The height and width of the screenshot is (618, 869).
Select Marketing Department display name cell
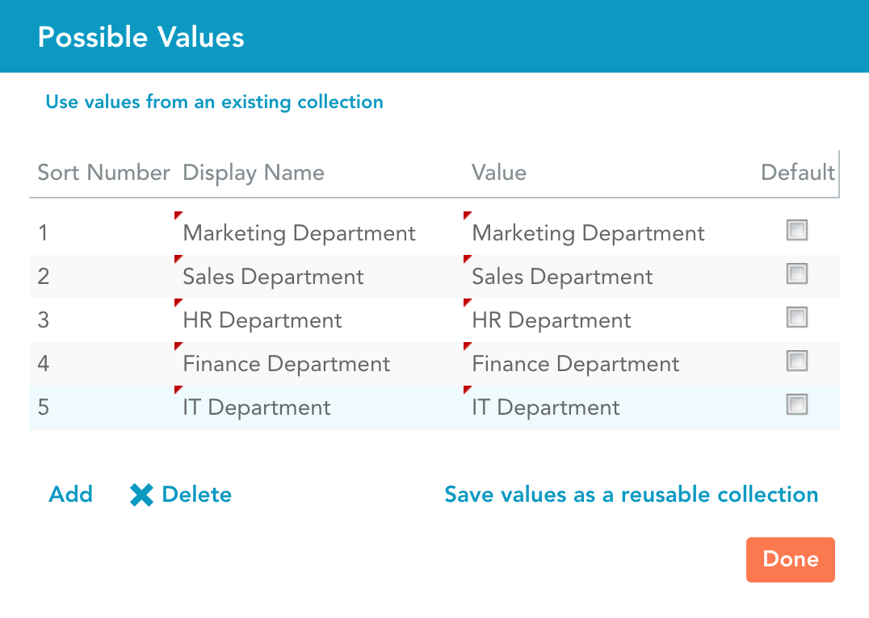click(318, 233)
